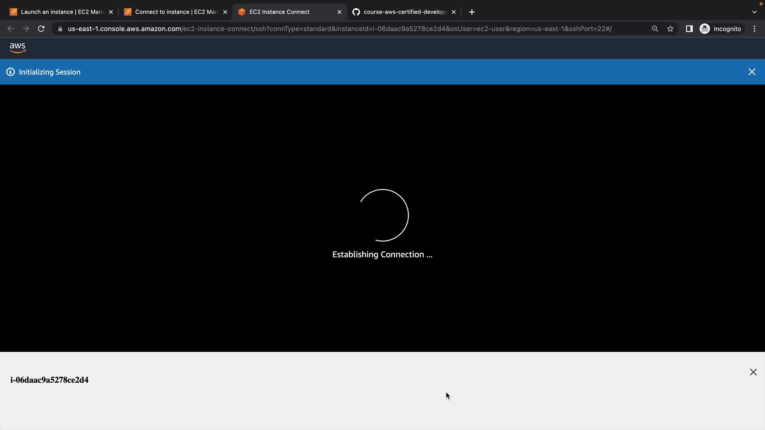Open the Incognito profile button
The image size is (765, 430).
coord(720,29)
